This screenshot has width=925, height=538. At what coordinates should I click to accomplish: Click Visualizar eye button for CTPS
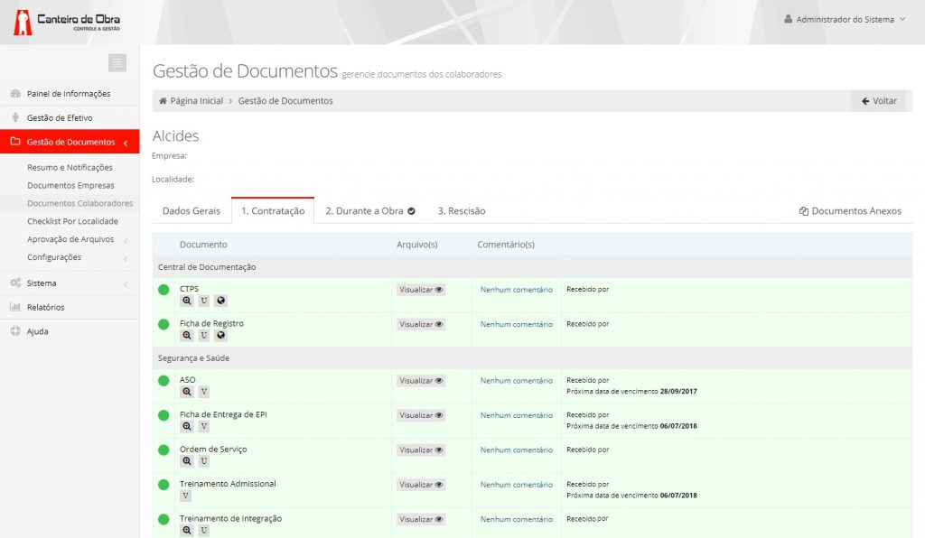coord(421,290)
